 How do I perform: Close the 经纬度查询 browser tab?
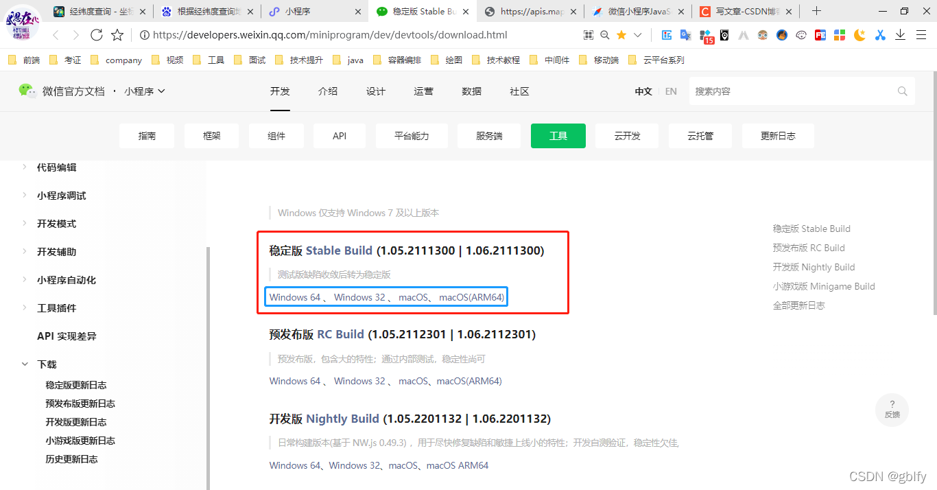(142, 12)
